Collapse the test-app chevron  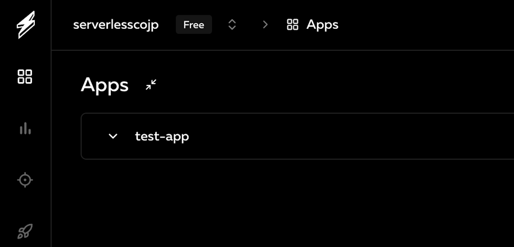[113, 136]
